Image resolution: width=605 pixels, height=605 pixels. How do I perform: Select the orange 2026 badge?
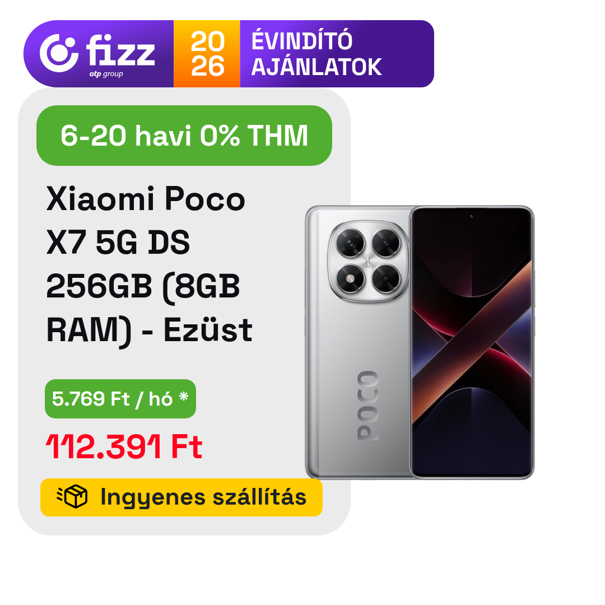[x=207, y=54]
